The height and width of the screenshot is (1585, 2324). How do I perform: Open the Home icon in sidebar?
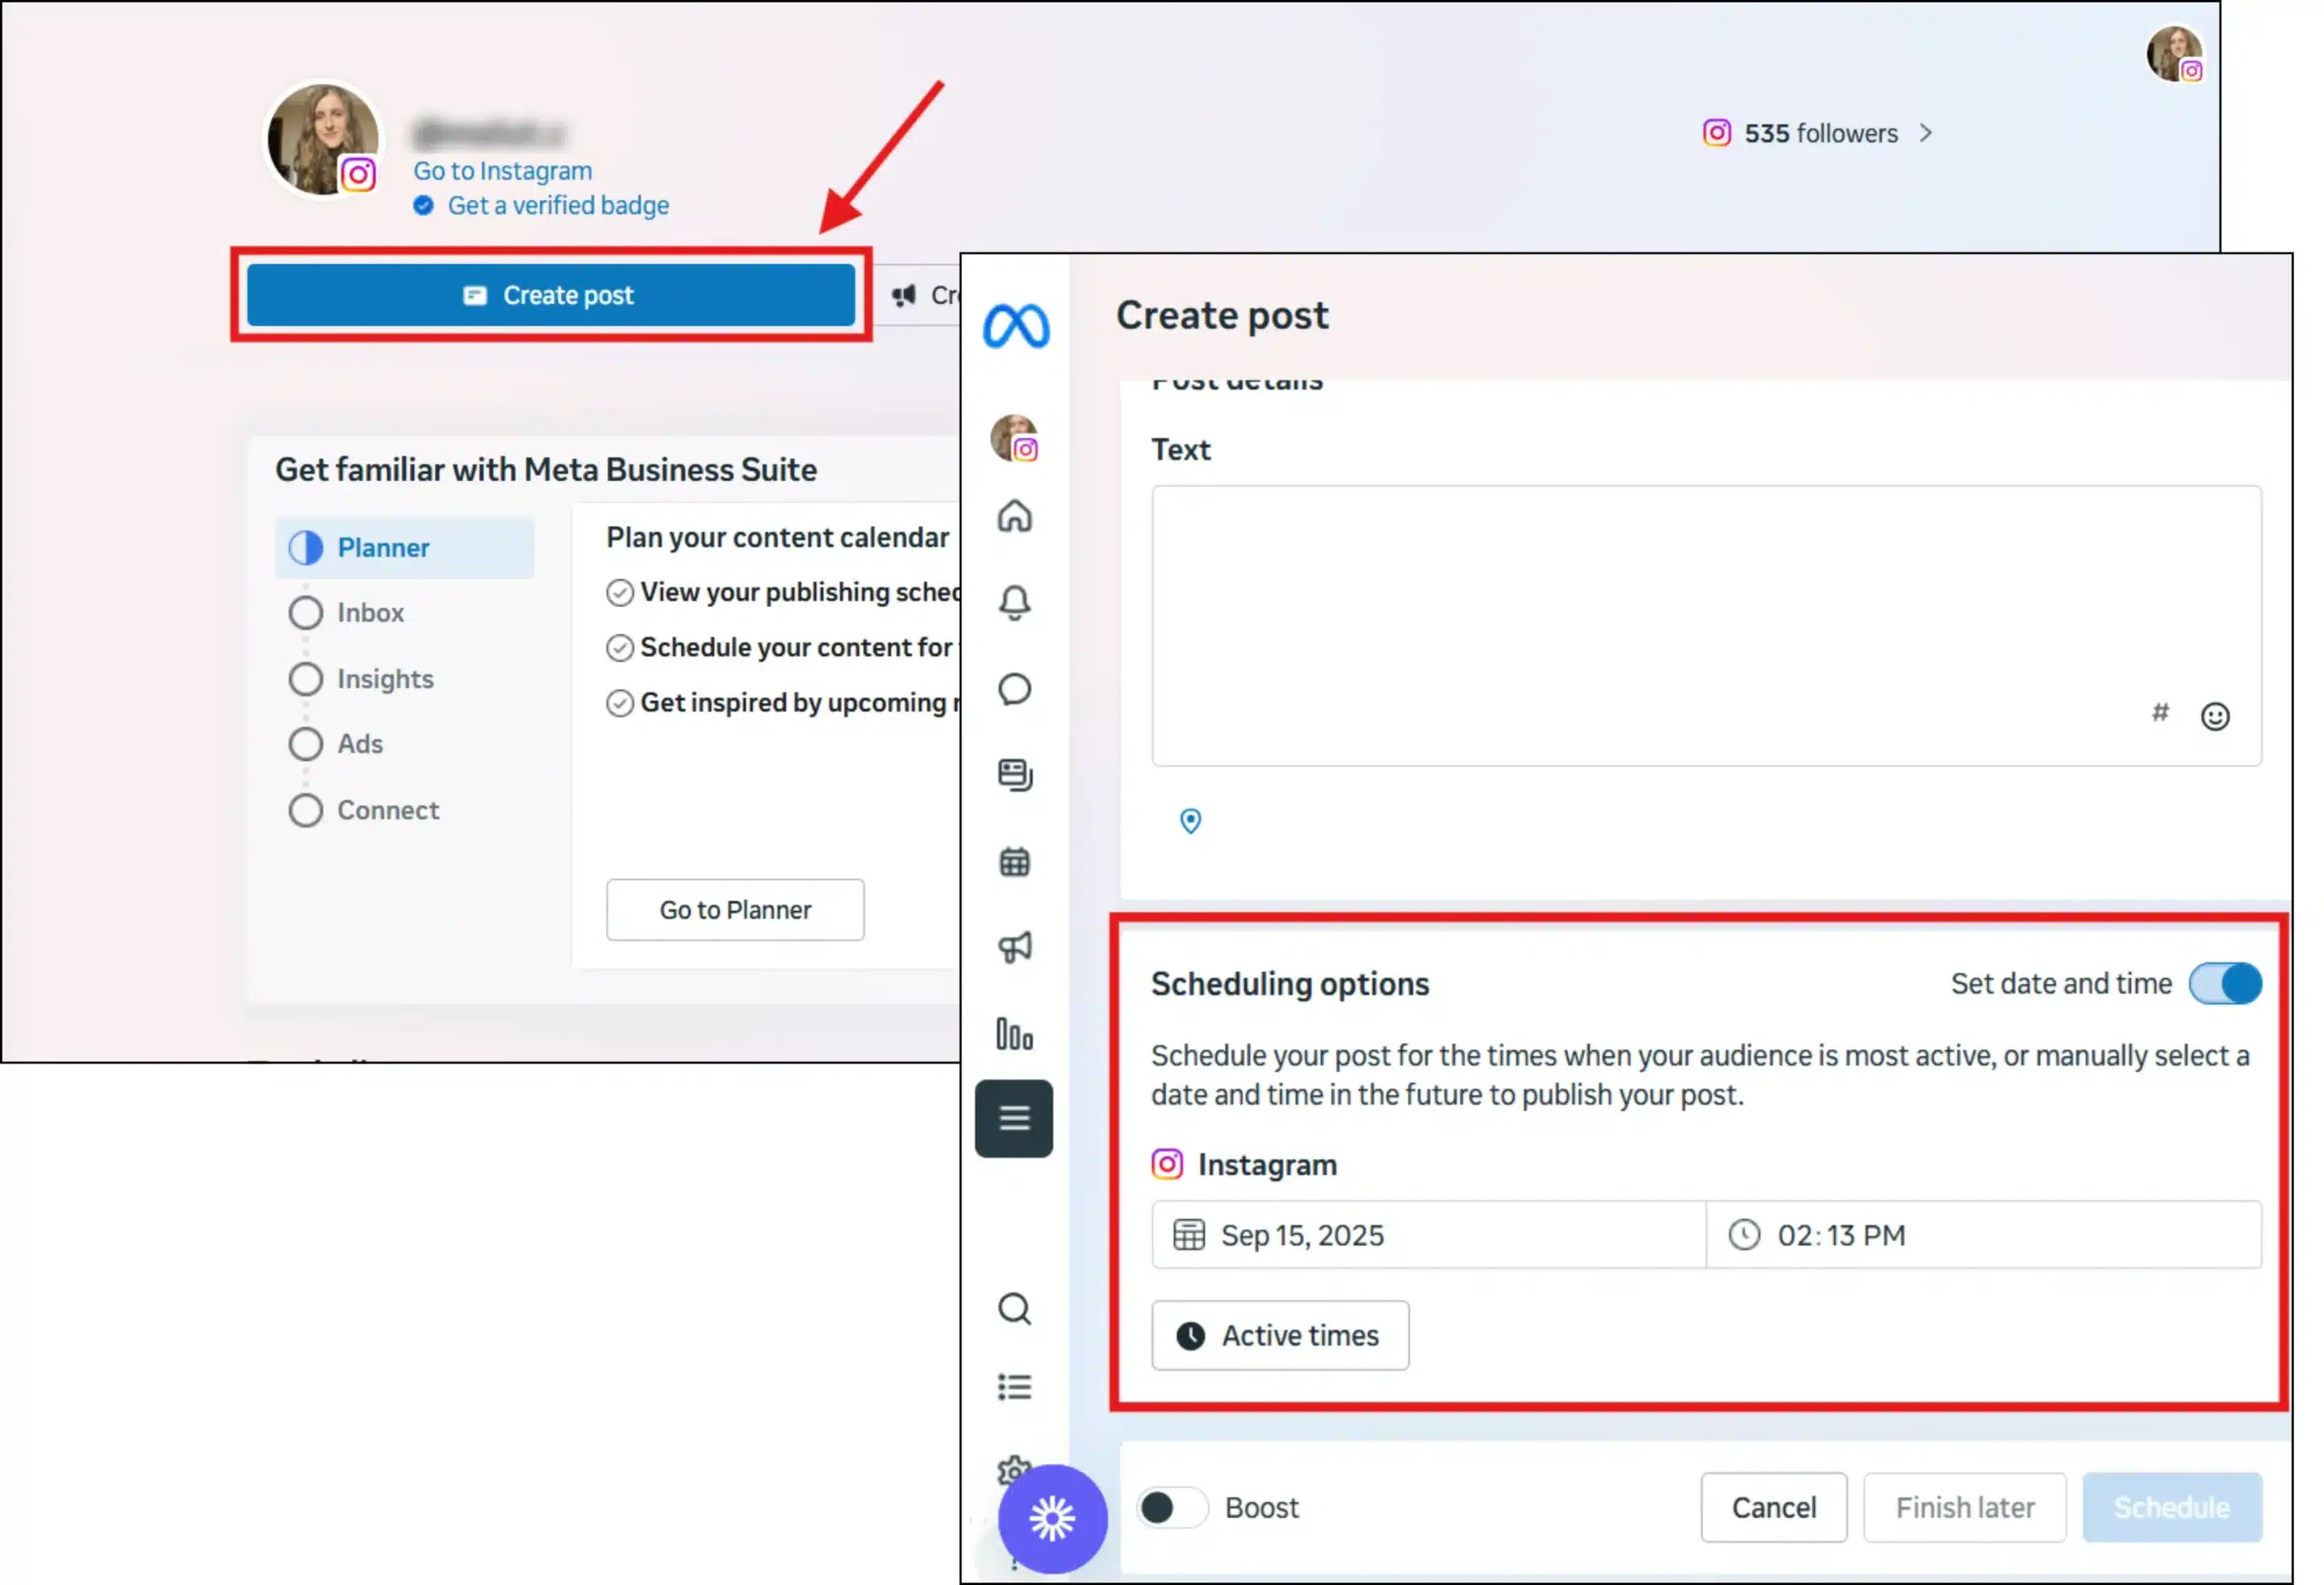pyautogui.click(x=1014, y=516)
